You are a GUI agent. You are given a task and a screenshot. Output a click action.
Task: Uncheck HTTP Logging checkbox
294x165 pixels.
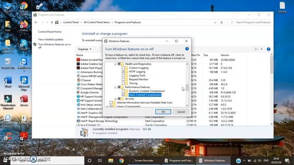(x=123, y=71)
